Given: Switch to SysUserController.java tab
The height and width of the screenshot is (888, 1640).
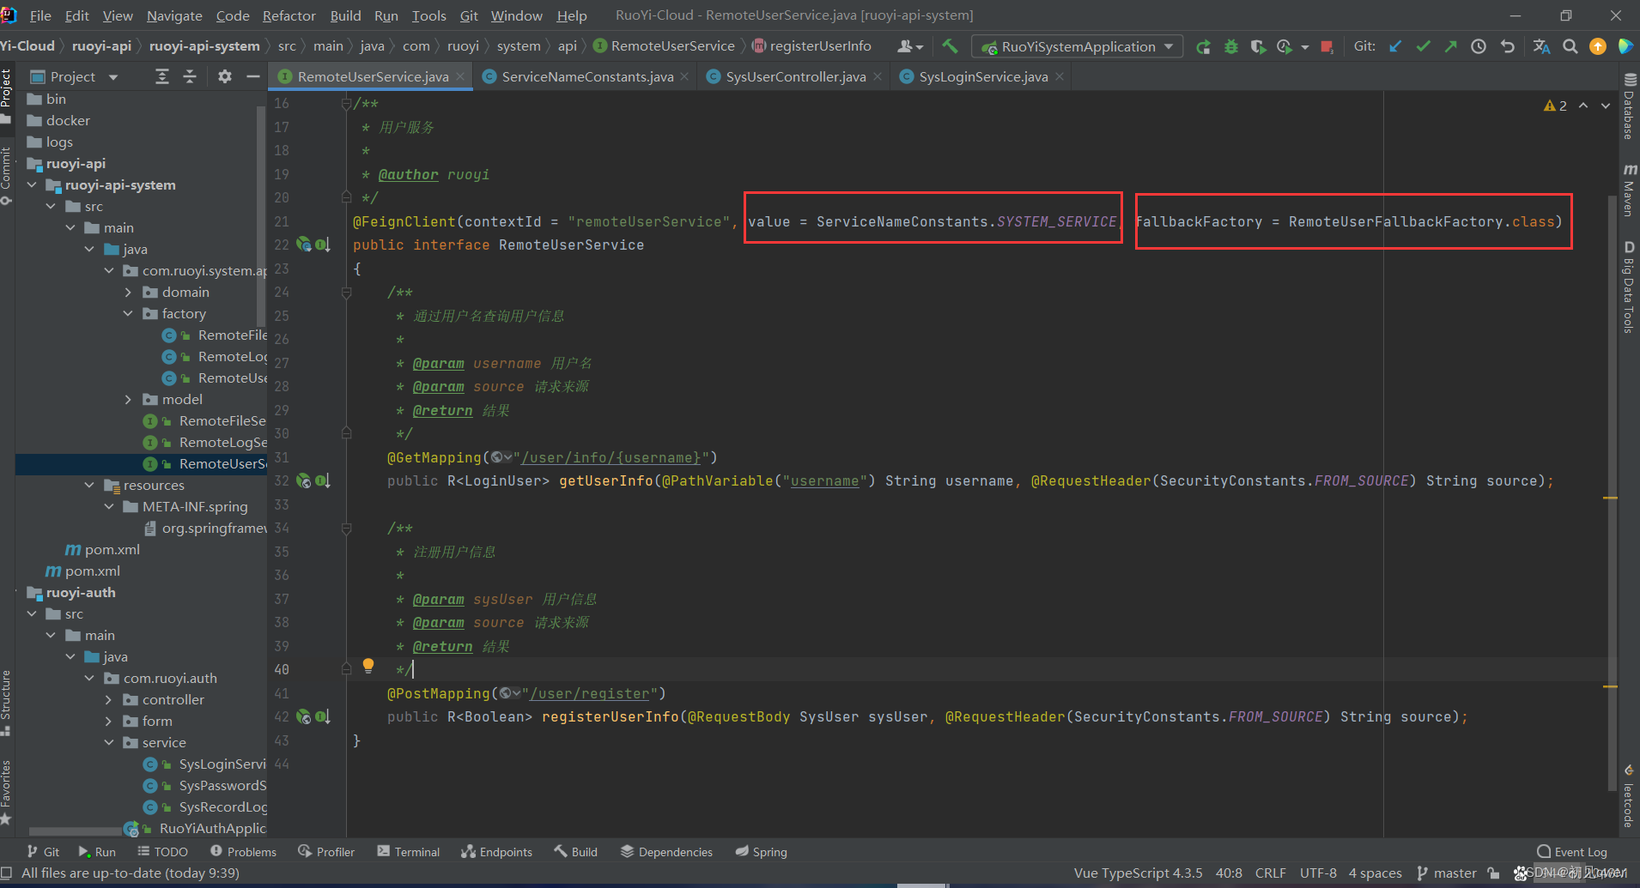Looking at the screenshot, I should coord(795,76).
